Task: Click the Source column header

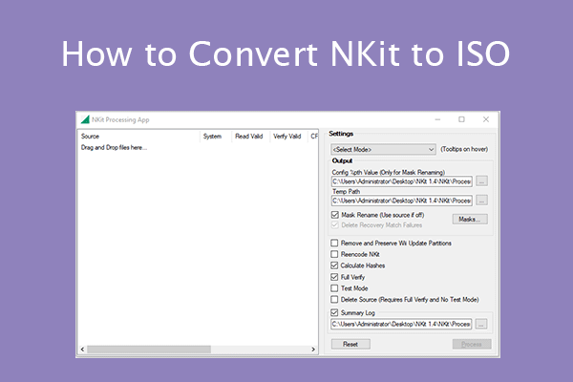Action: (138, 137)
